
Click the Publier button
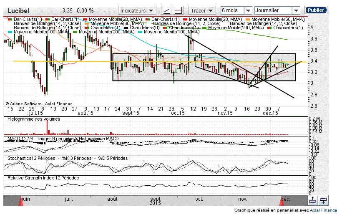(x=316, y=10)
